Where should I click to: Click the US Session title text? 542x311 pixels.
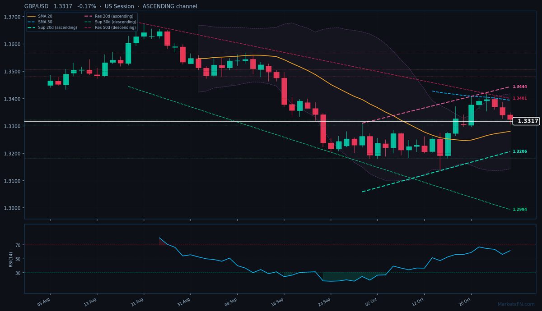point(119,6)
